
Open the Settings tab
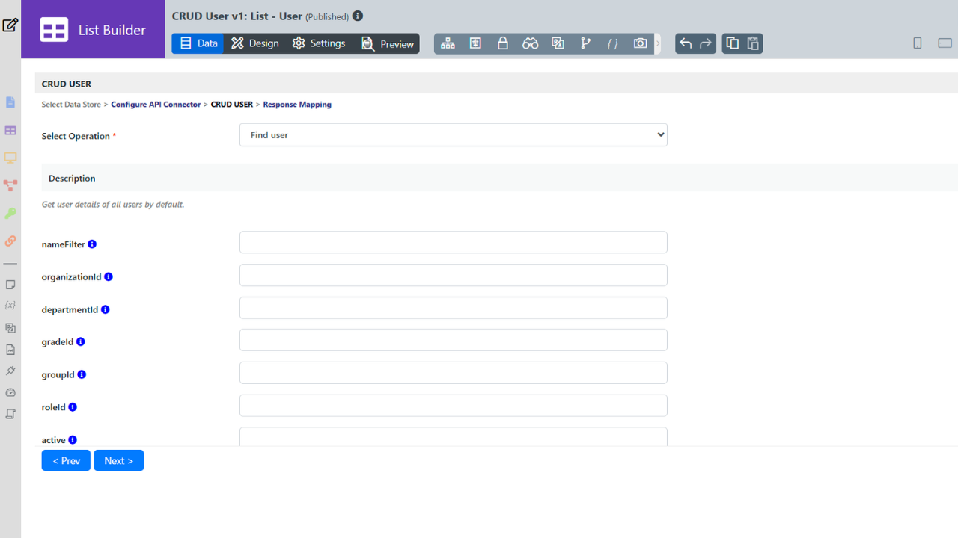tap(319, 43)
